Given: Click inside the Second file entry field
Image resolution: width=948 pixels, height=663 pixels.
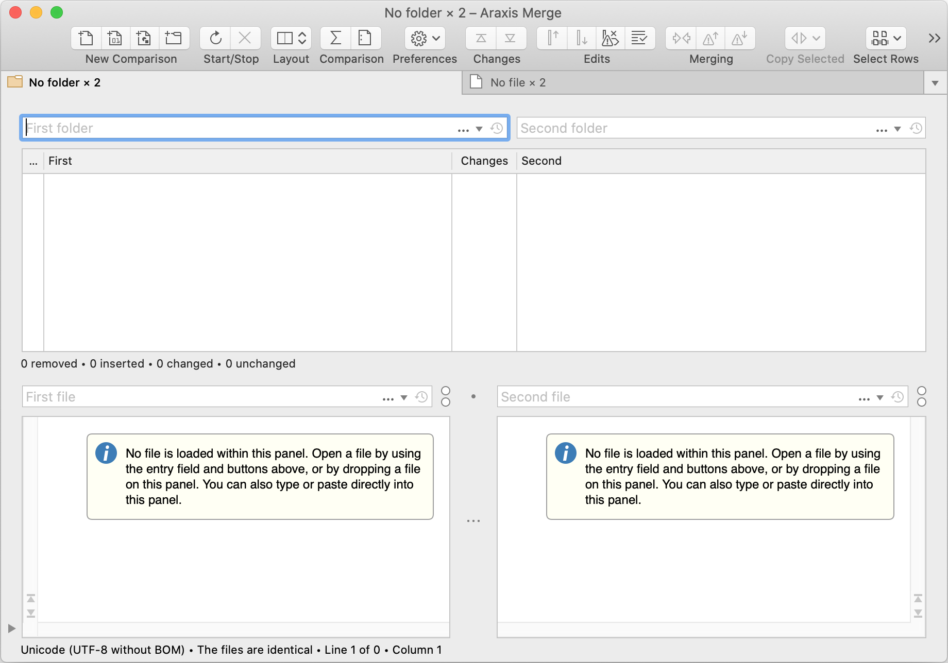Looking at the screenshot, I should [x=618, y=396].
